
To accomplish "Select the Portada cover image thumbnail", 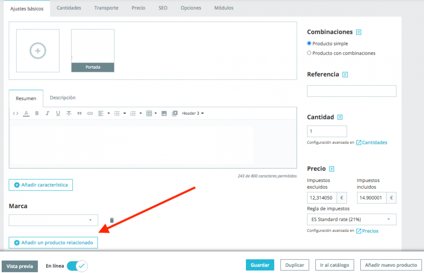I will 93,50.
